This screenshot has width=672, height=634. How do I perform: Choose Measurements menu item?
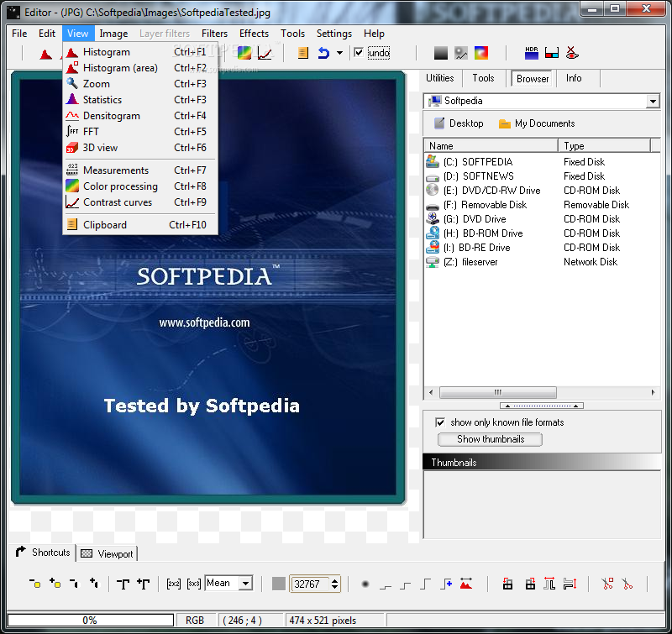click(140, 170)
